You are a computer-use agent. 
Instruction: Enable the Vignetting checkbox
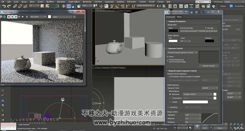169,107
